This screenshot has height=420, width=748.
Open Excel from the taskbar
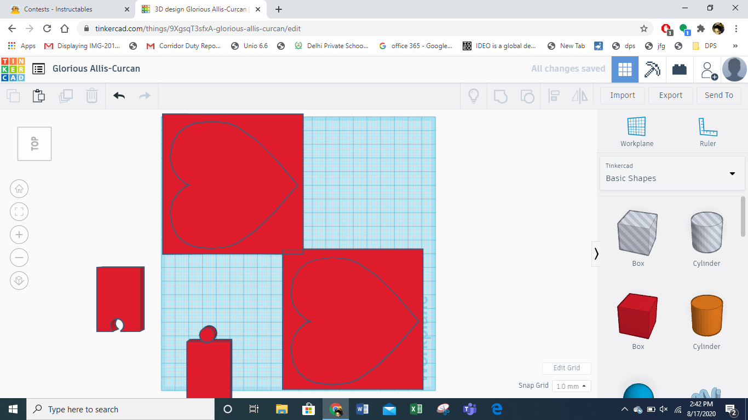[416, 409]
